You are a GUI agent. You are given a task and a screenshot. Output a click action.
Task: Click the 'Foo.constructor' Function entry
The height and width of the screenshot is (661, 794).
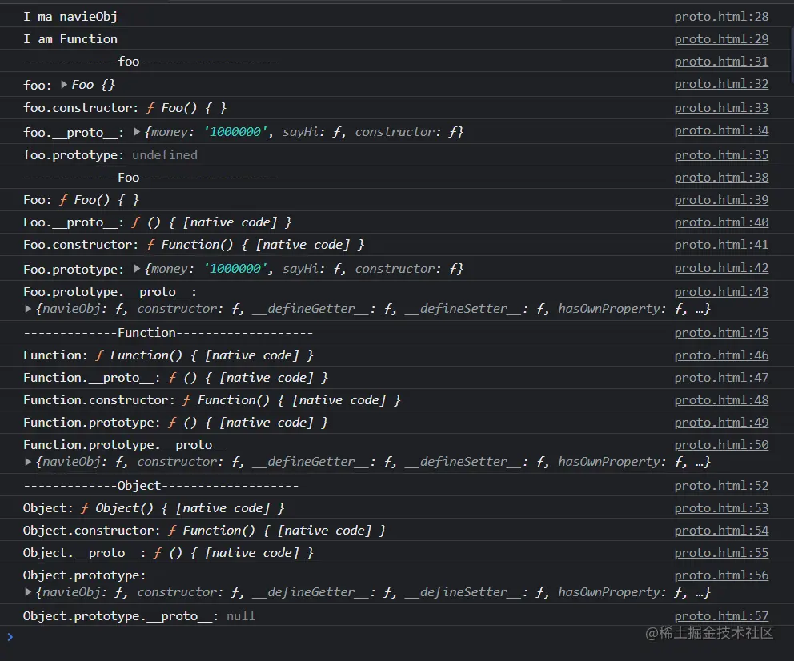[x=194, y=244]
